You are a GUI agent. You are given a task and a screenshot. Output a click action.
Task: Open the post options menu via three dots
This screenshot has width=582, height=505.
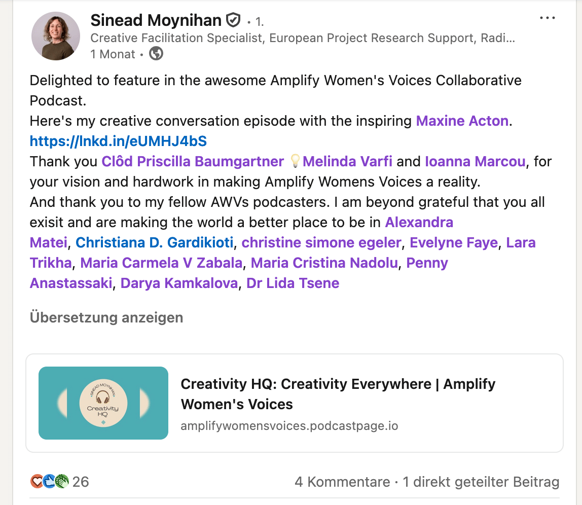coord(548,18)
